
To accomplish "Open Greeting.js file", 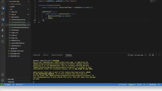I will pos(15,30).
